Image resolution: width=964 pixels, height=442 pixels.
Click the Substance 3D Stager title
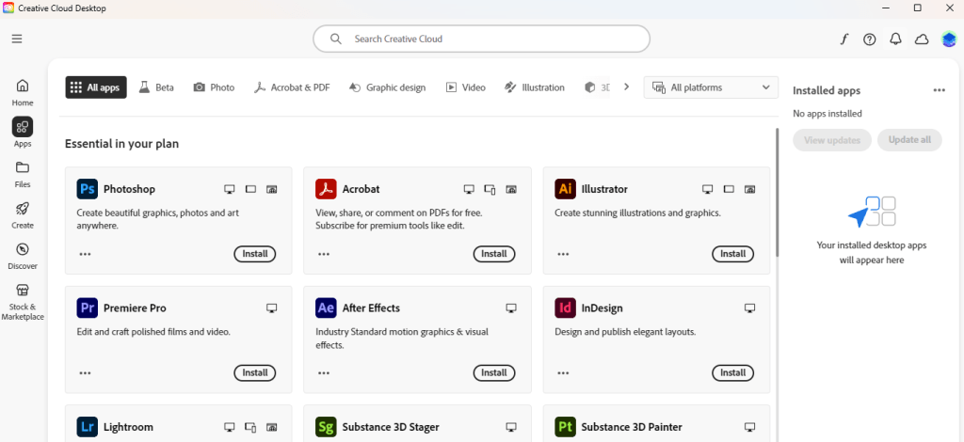point(391,427)
